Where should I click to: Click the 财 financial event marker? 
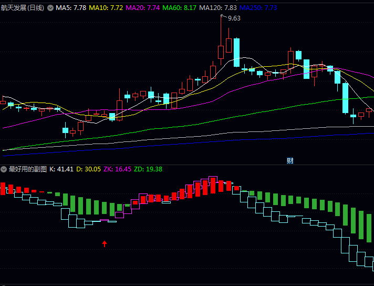click(x=290, y=160)
